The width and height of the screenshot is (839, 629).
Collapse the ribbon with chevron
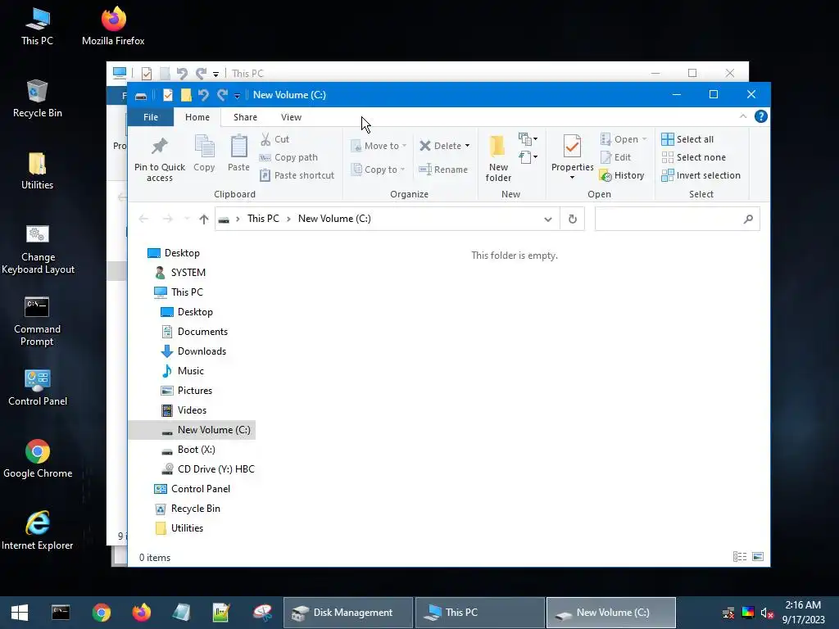pyautogui.click(x=742, y=116)
